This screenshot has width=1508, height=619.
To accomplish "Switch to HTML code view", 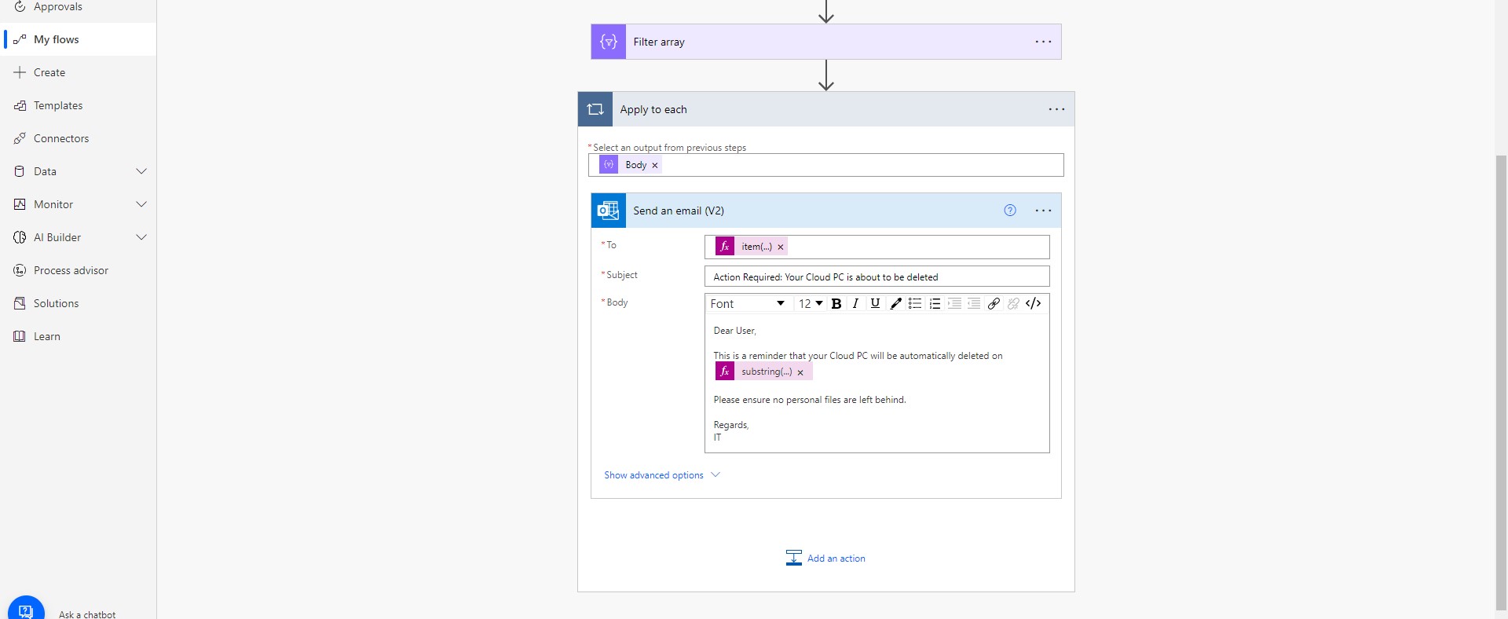I will tap(1034, 304).
